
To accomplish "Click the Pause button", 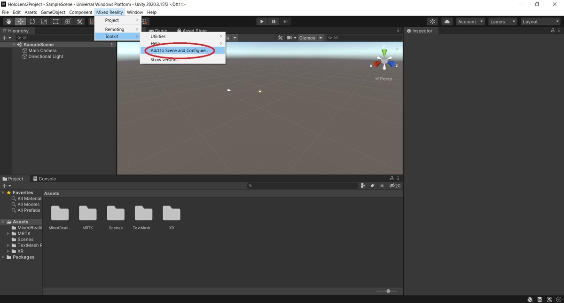I will pyautogui.click(x=274, y=22).
